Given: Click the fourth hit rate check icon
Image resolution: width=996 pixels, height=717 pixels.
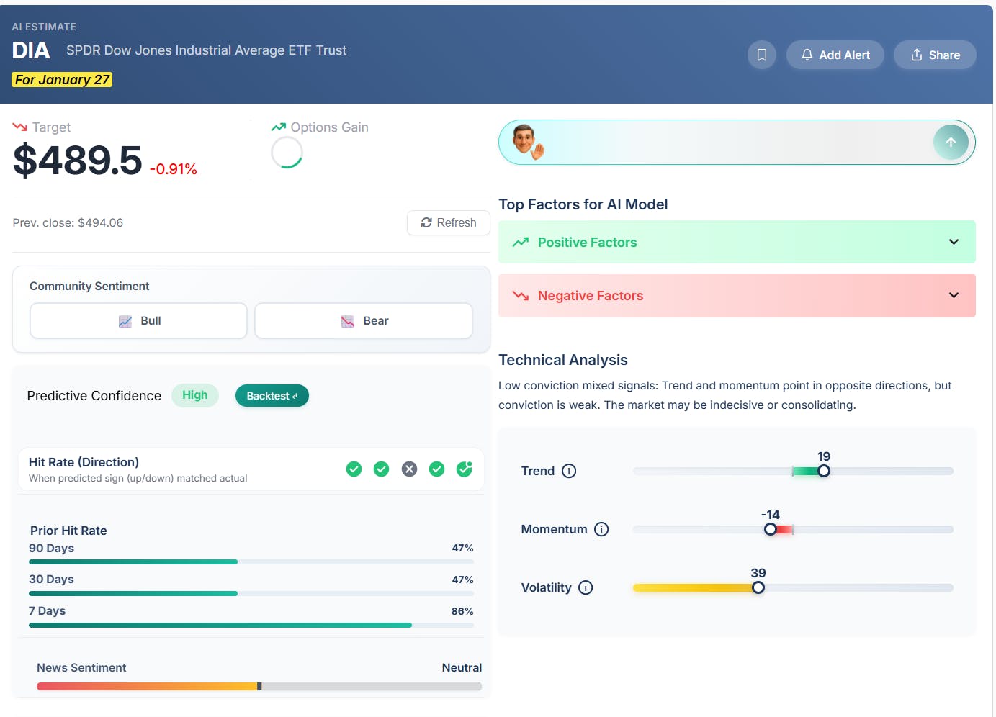Looking at the screenshot, I should [436, 469].
